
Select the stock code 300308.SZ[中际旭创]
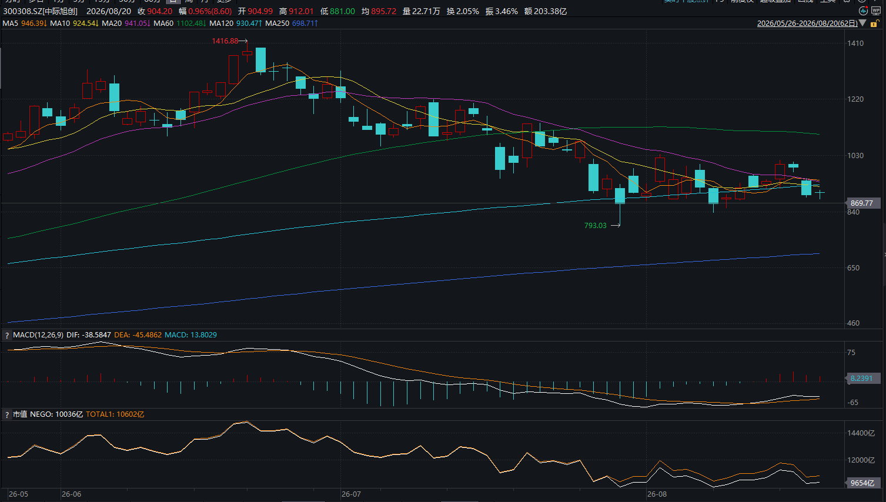[x=40, y=11]
